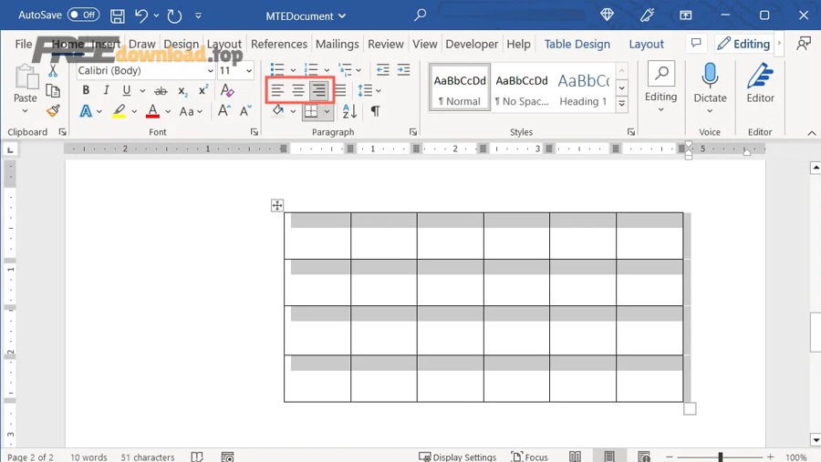This screenshot has width=821, height=462.
Task: Toggle Underline formatting
Action: (x=126, y=90)
